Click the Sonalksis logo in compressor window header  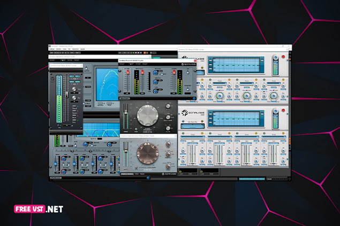click(x=188, y=64)
